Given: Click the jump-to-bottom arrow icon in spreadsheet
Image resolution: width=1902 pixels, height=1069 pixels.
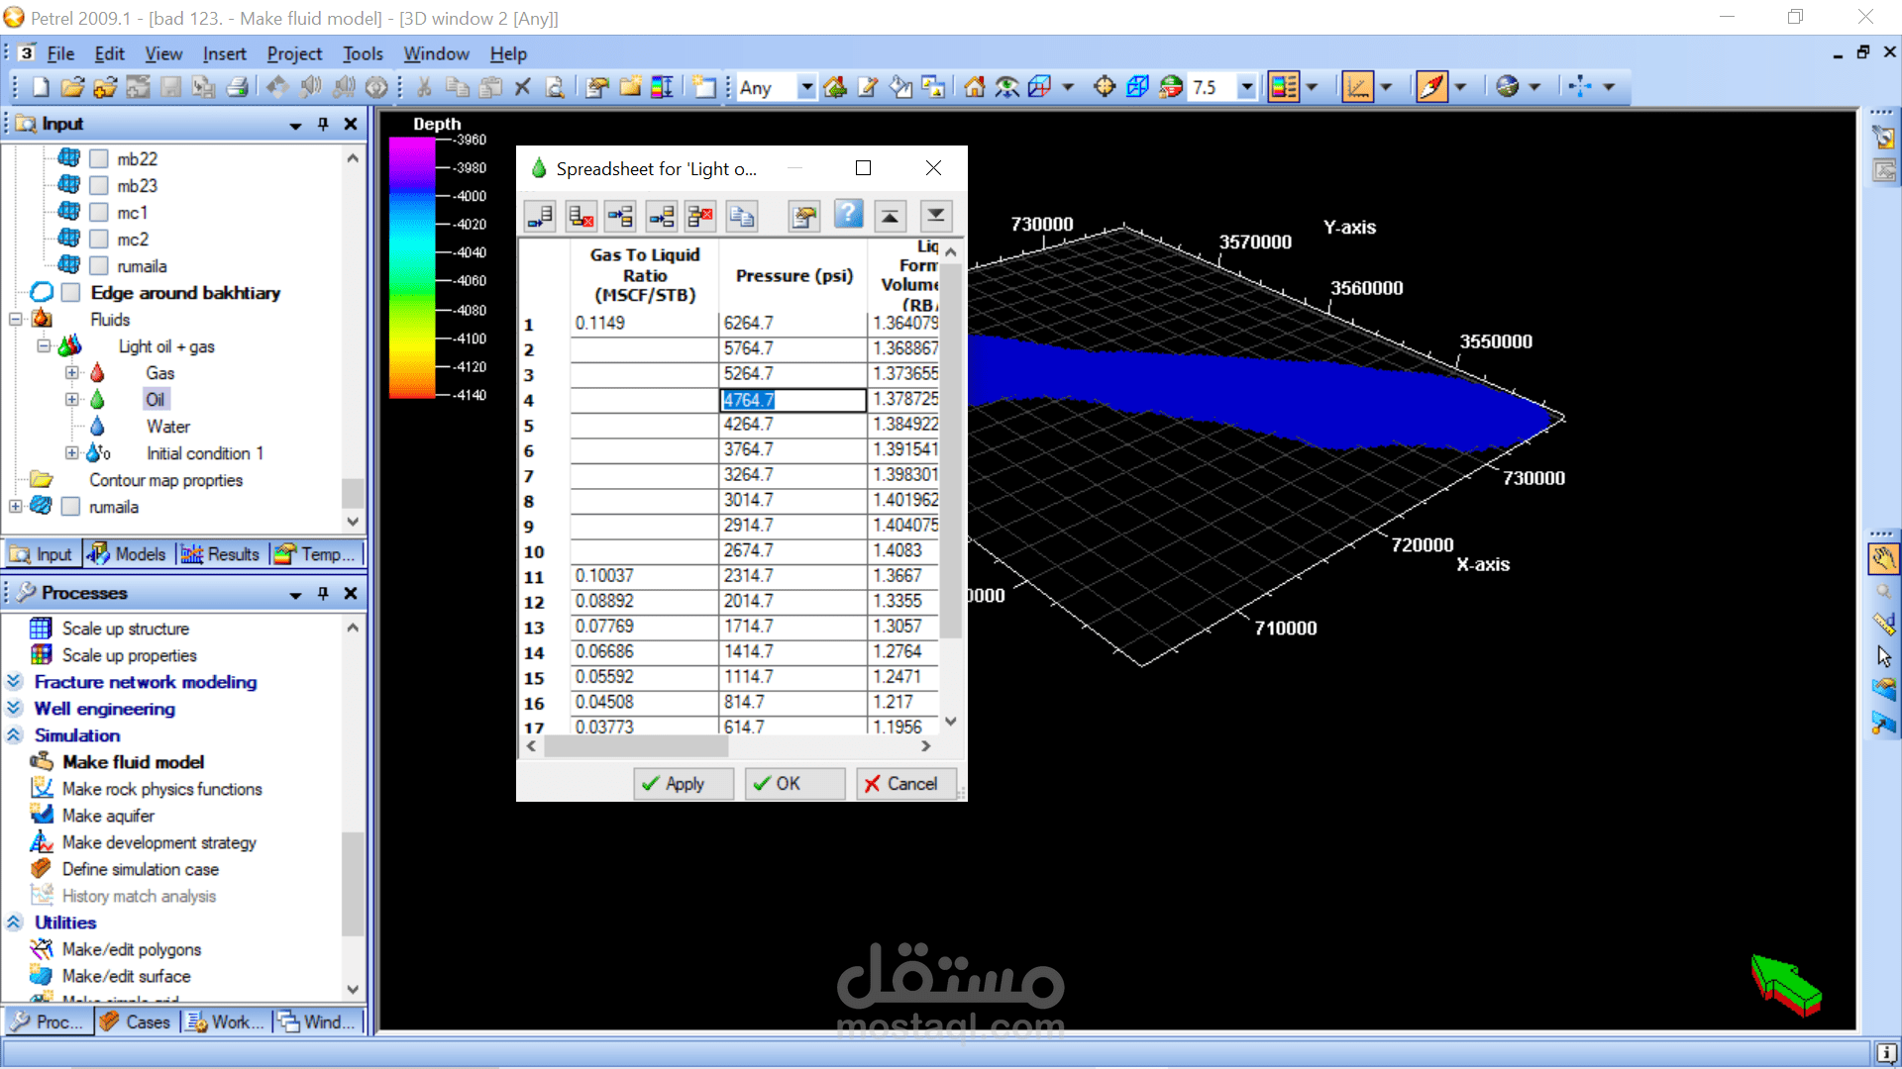Looking at the screenshot, I should point(935,216).
